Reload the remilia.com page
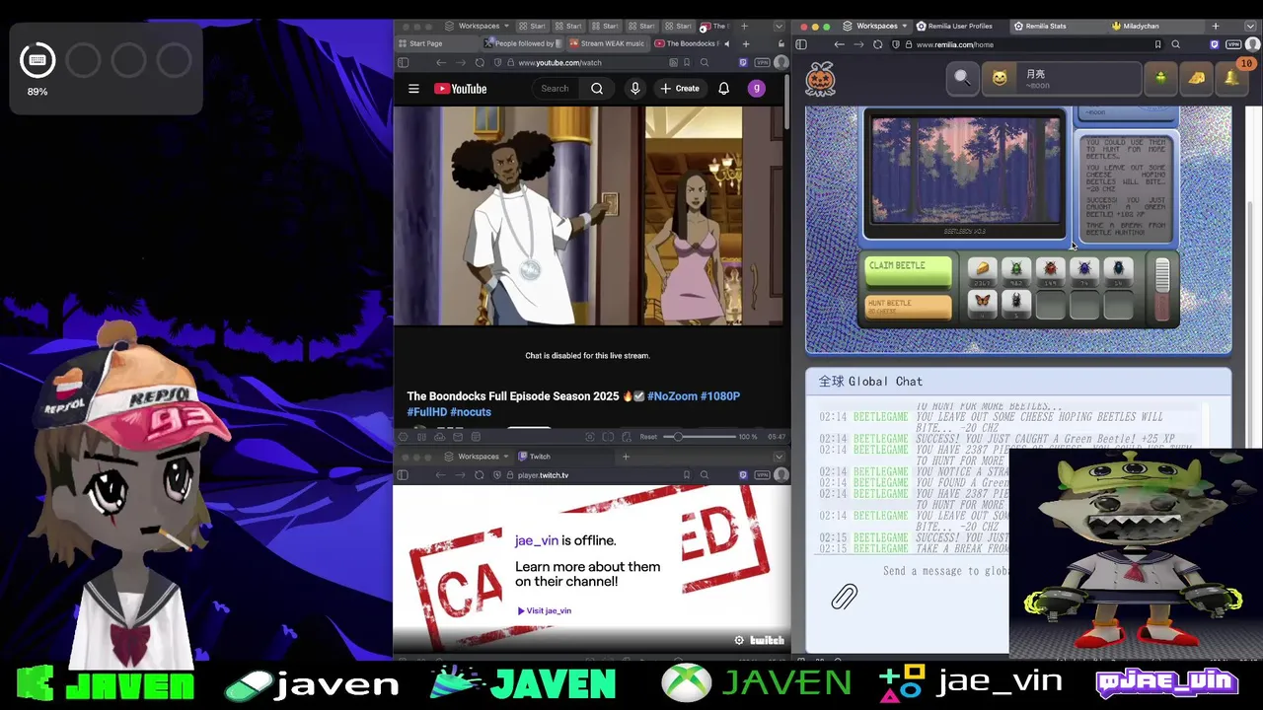 point(877,44)
